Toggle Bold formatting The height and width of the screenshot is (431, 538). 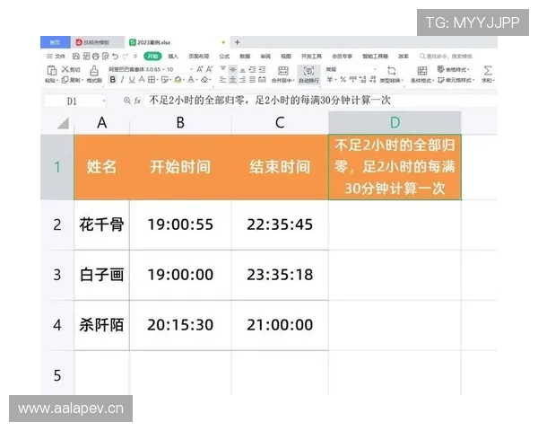(x=113, y=80)
